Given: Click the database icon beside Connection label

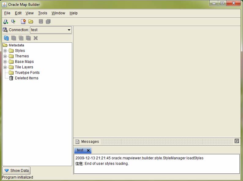Looking at the screenshot, I should point(5,30).
